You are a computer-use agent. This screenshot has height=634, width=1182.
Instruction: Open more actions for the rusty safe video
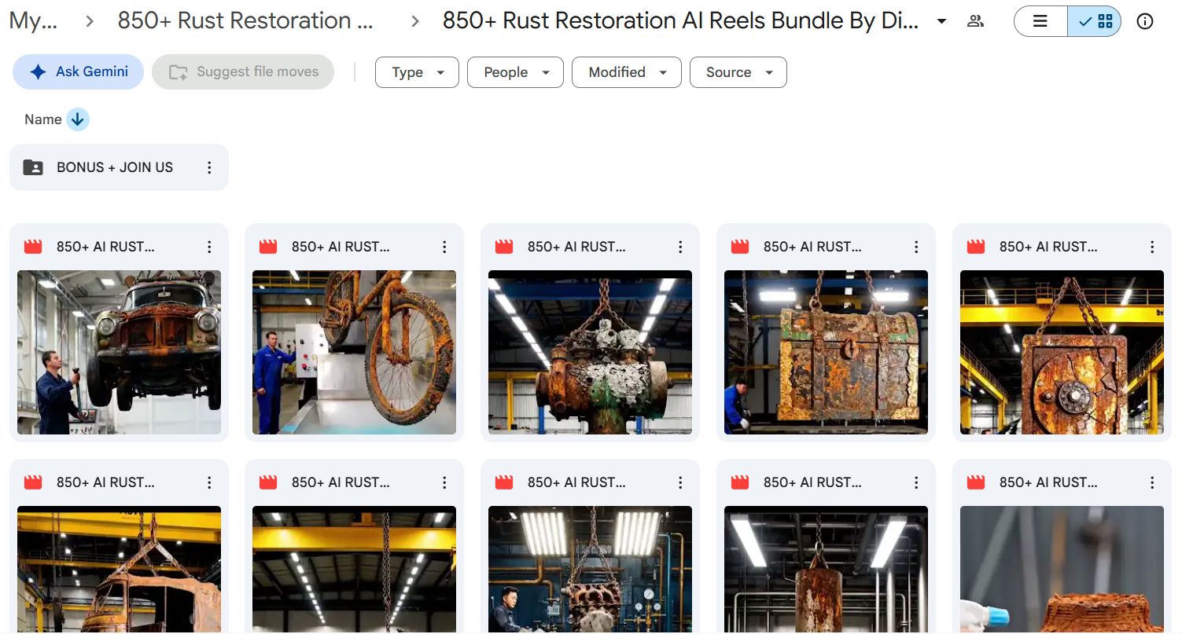coord(1152,247)
